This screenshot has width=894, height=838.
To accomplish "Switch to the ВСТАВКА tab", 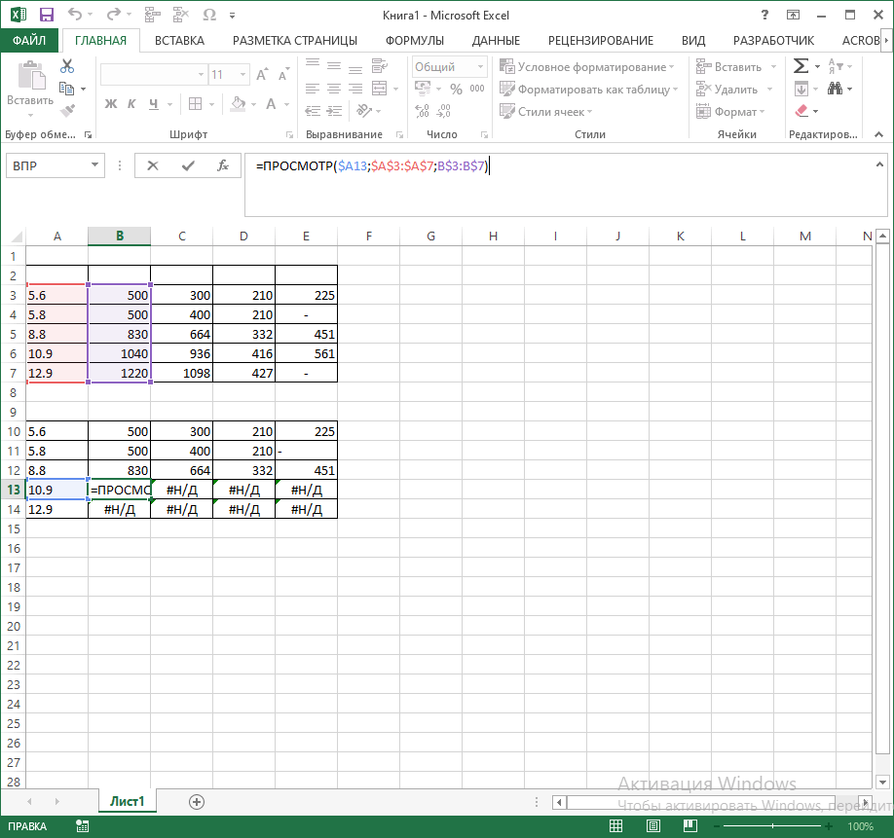I will click(x=179, y=41).
